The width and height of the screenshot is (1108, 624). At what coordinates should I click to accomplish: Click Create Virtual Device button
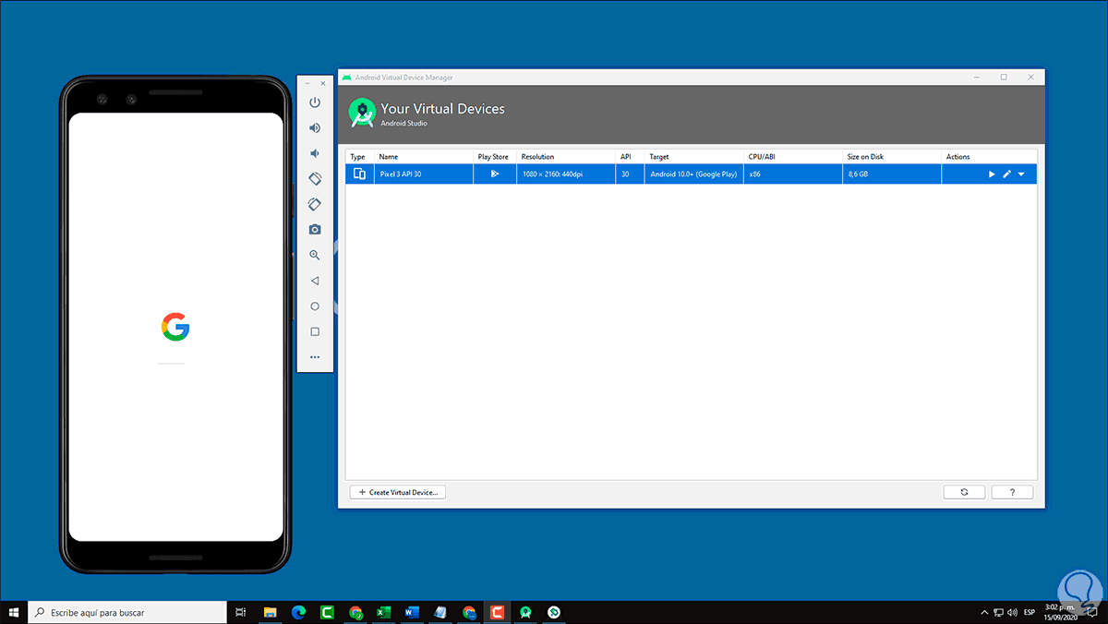[x=398, y=492]
